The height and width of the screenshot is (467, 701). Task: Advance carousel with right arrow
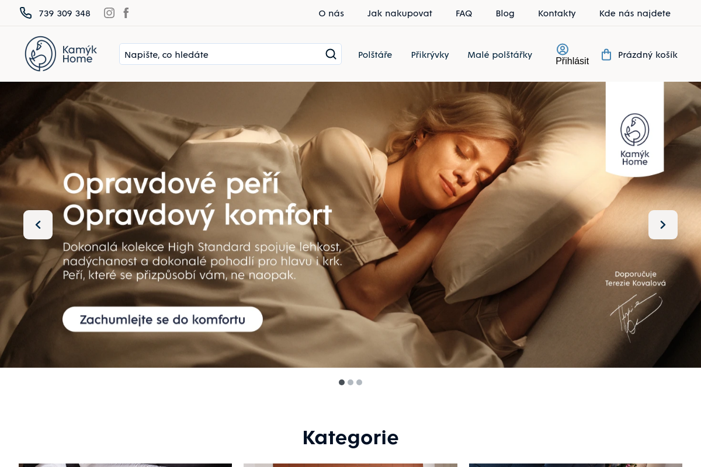663,225
